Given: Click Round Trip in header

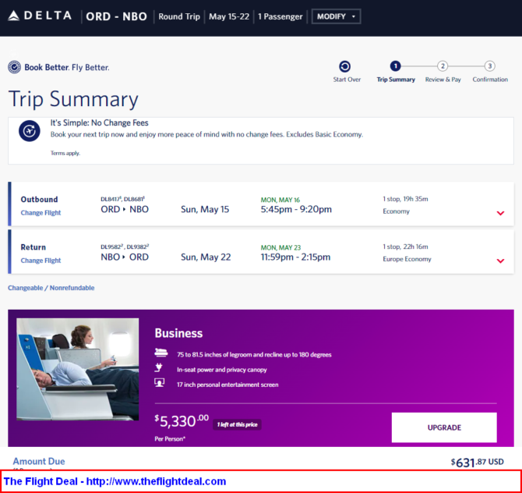Looking at the screenshot, I should (179, 16).
